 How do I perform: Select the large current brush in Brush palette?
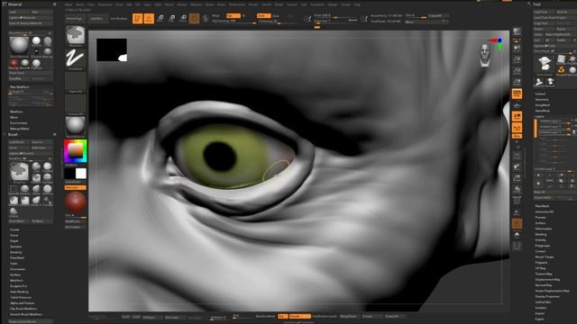19,172
